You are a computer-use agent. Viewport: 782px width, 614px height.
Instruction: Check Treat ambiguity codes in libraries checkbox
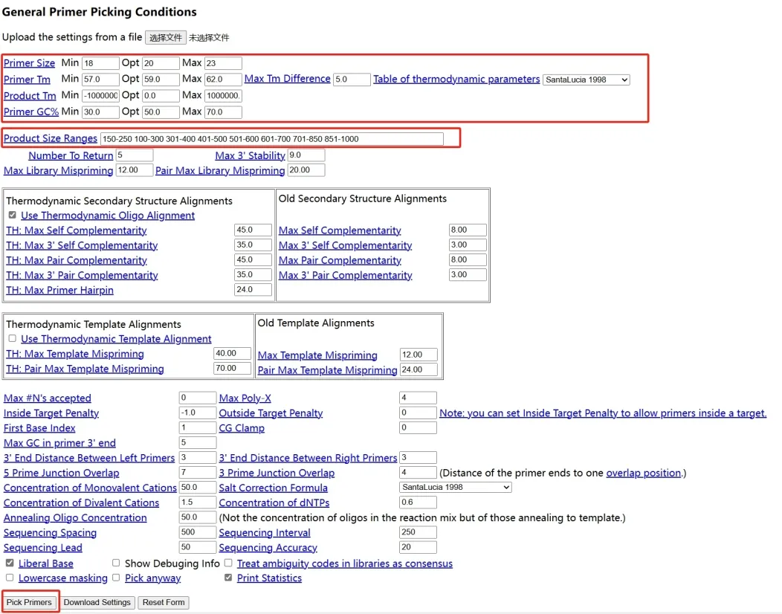click(x=228, y=563)
